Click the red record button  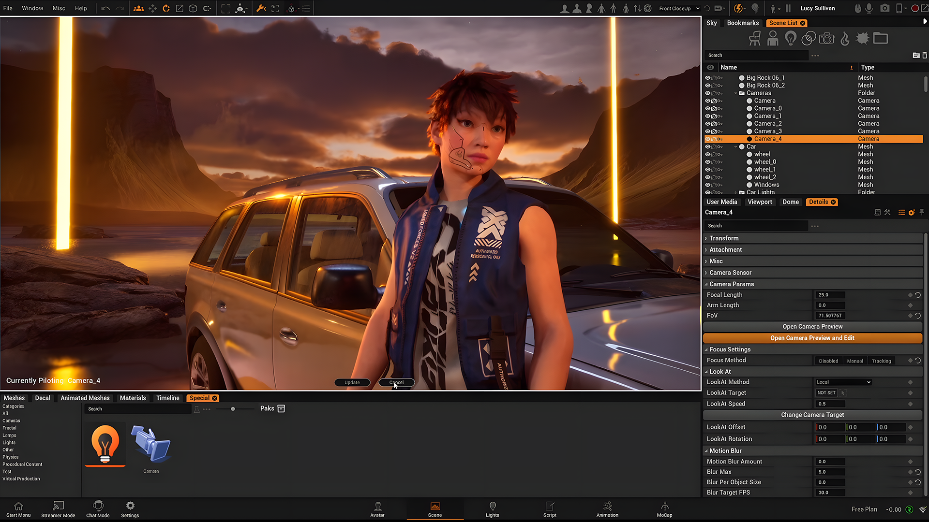tap(915, 8)
